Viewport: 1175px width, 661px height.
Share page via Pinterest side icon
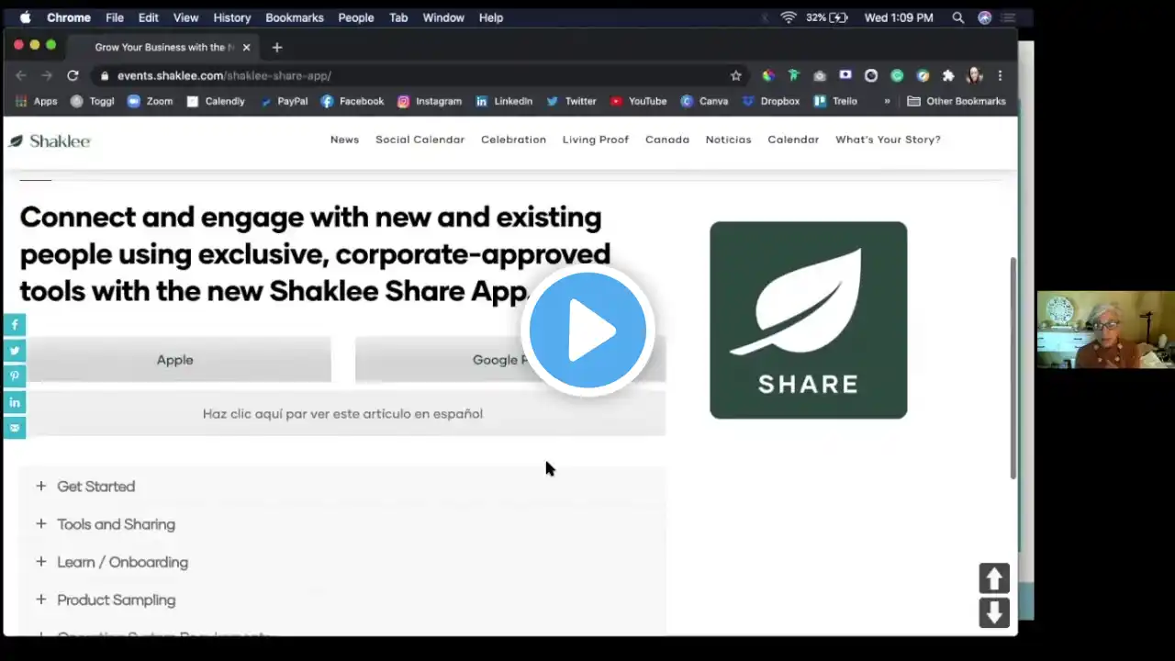tap(15, 376)
